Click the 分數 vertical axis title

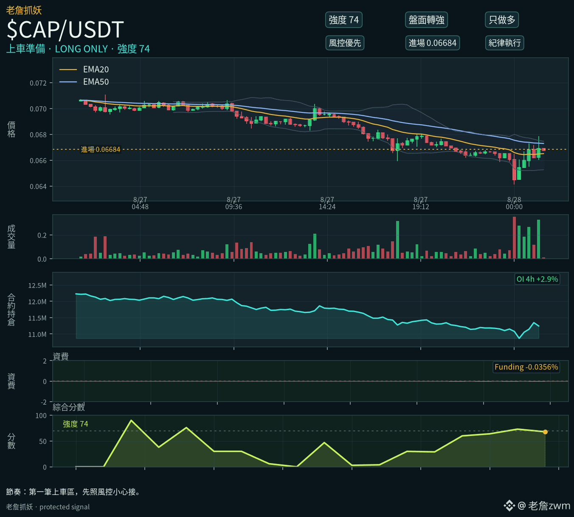click(x=11, y=441)
